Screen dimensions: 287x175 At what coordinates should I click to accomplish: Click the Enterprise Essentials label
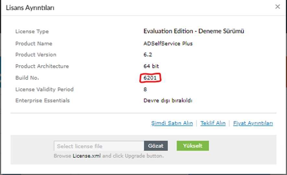click(x=42, y=101)
